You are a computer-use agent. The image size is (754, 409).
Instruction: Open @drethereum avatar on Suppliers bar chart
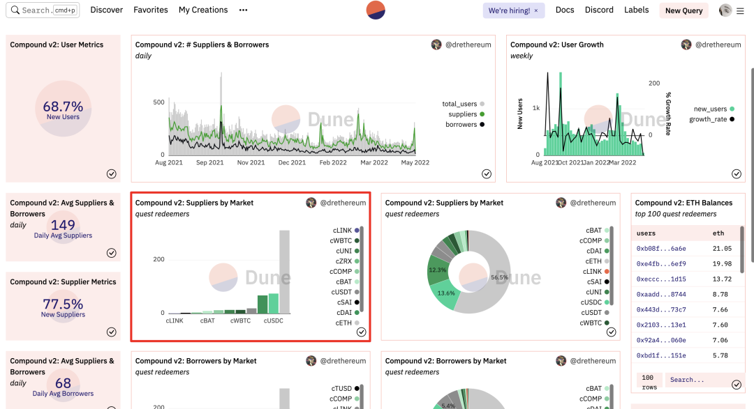tap(311, 203)
